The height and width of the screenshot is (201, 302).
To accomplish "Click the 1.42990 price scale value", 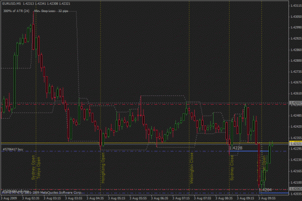I will coord(296,27).
